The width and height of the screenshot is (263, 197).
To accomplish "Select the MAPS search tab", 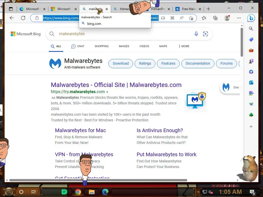I will coord(163,46).
